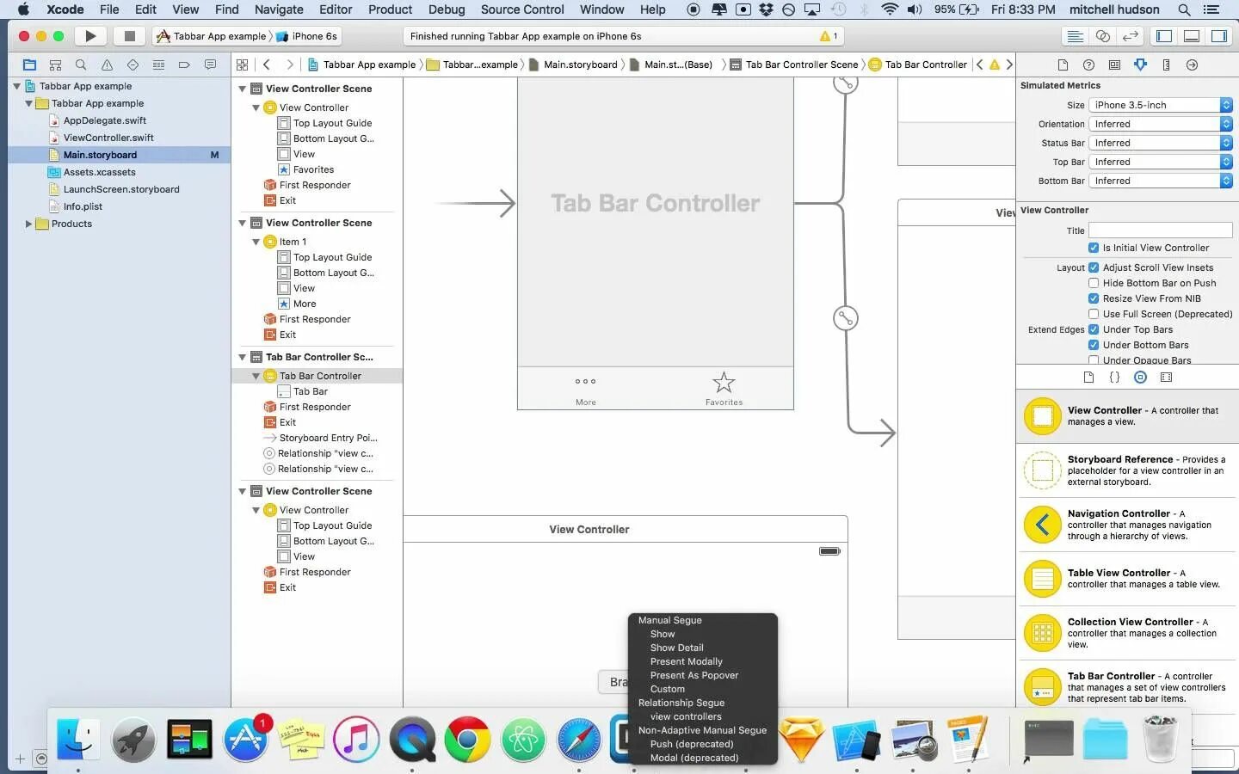Select ViewController.swift in navigator
The image size is (1239, 774).
point(108,138)
